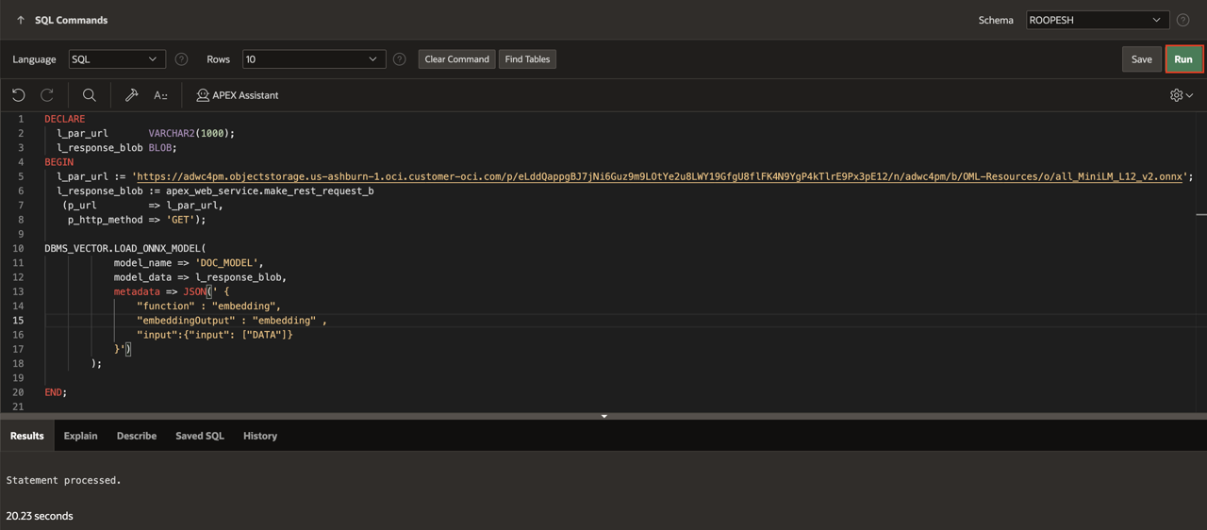Click the splitter handle above results pane
This screenshot has height=530, width=1207.
603,416
